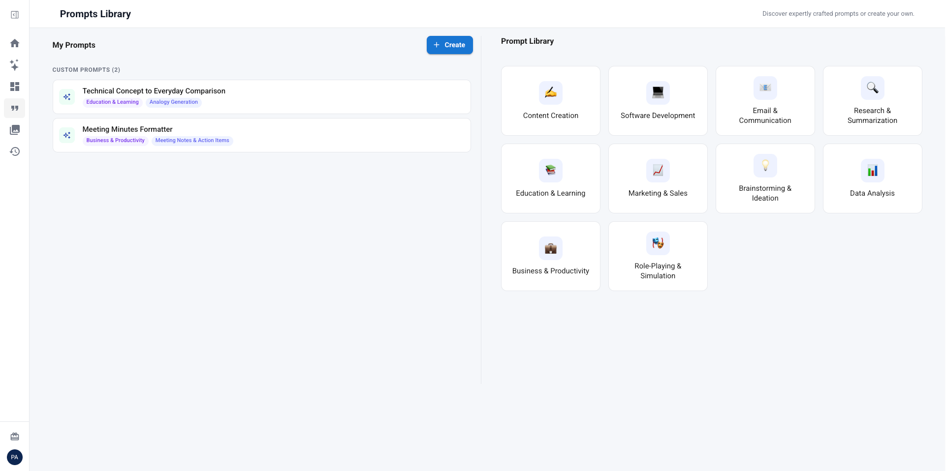Click the Brainstorming & Ideation lightbulb icon

pyautogui.click(x=765, y=165)
